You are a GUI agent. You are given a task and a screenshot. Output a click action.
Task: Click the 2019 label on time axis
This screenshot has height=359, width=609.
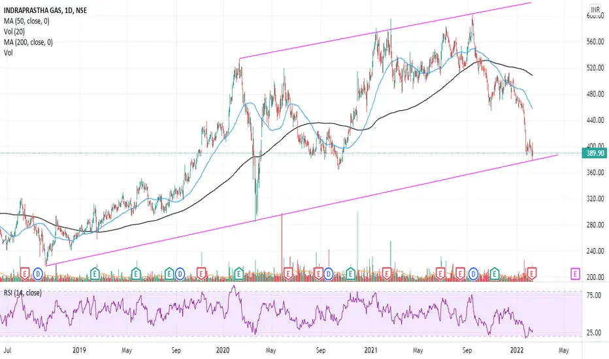[79, 350]
